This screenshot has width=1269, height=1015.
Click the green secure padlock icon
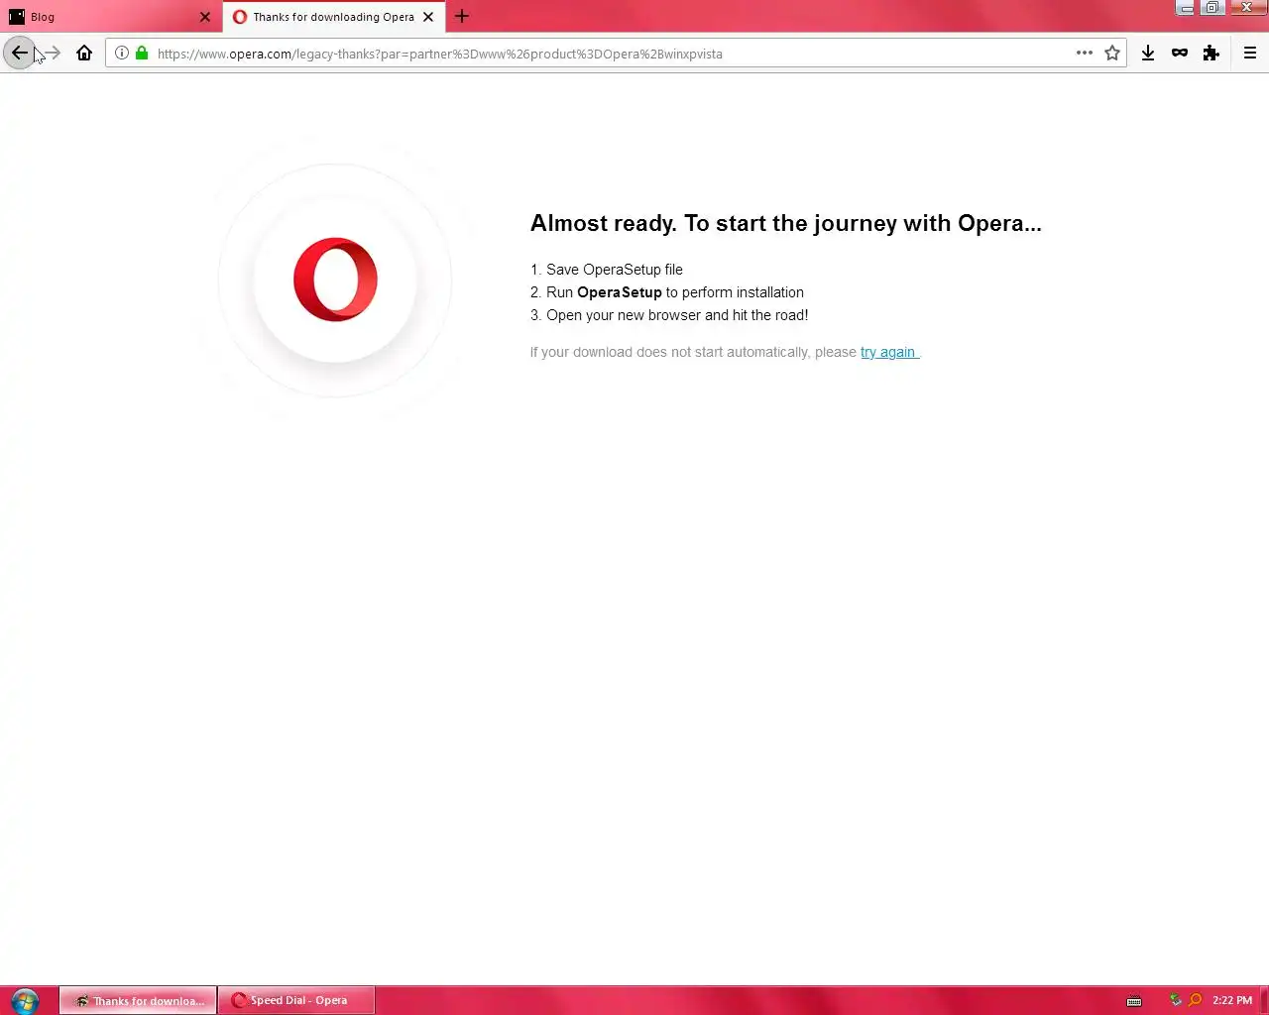142,54
